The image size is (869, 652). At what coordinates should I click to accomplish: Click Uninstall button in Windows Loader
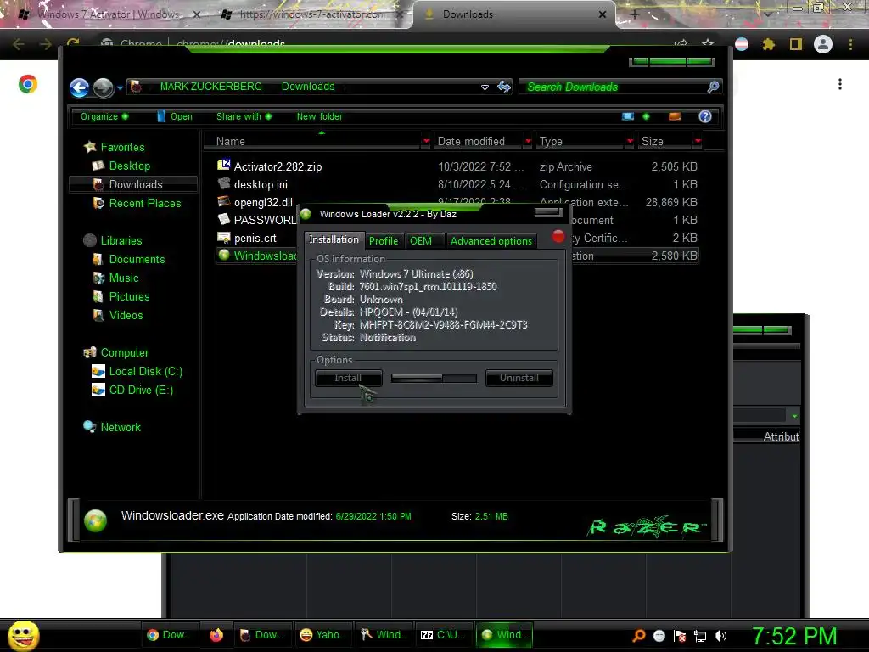519,378
